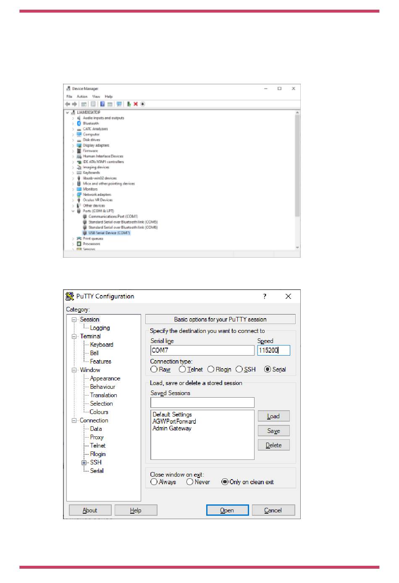Viewport: 399px width, 583px height.
Task: Choose Always for close window on exit
Action: (154, 482)
